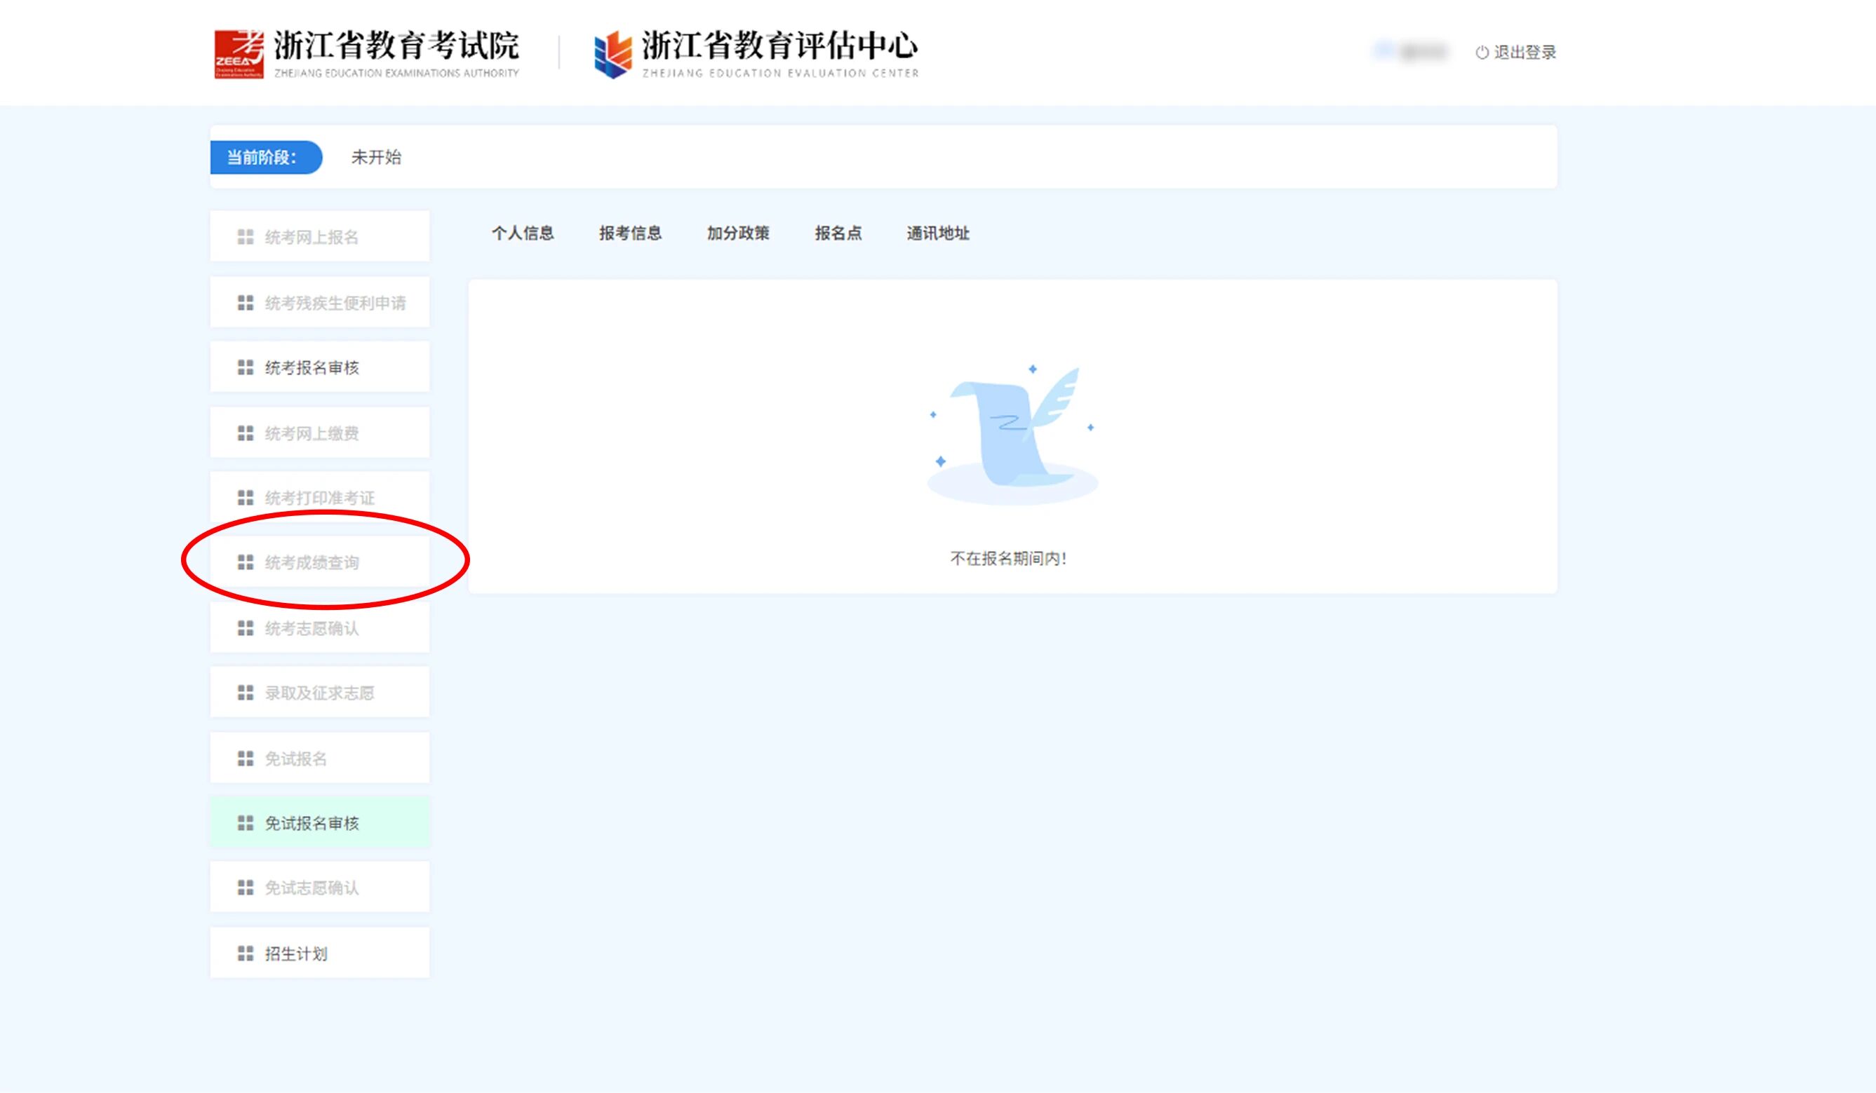Switch to the 报考信息 tab
The height and width of the screenshot is (1093, 1876).
point(630,233)
